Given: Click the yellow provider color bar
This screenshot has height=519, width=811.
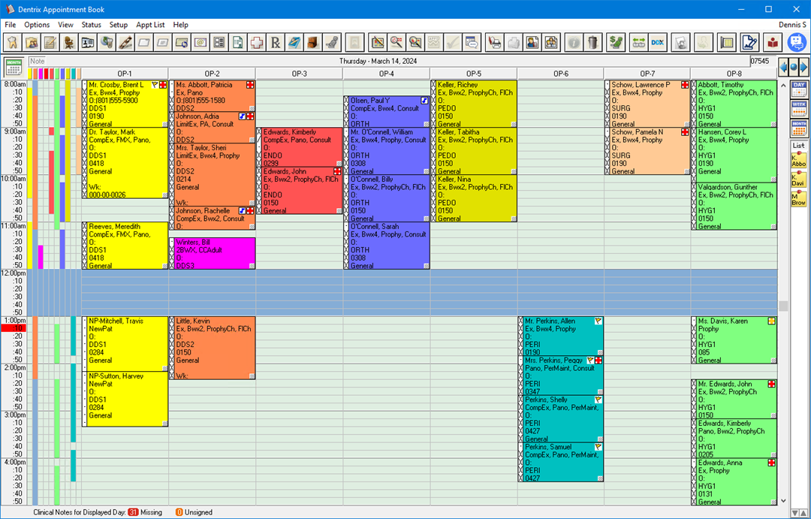Looking at the screenshot, I should [x=32, y=74].
